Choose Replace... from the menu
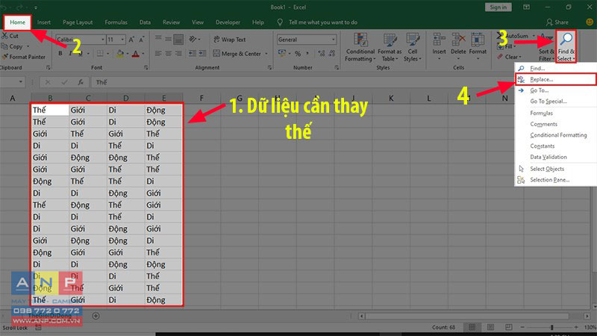The height and width of the screenshot is (336, 597). pyautogui.click(x=555, y=79)
